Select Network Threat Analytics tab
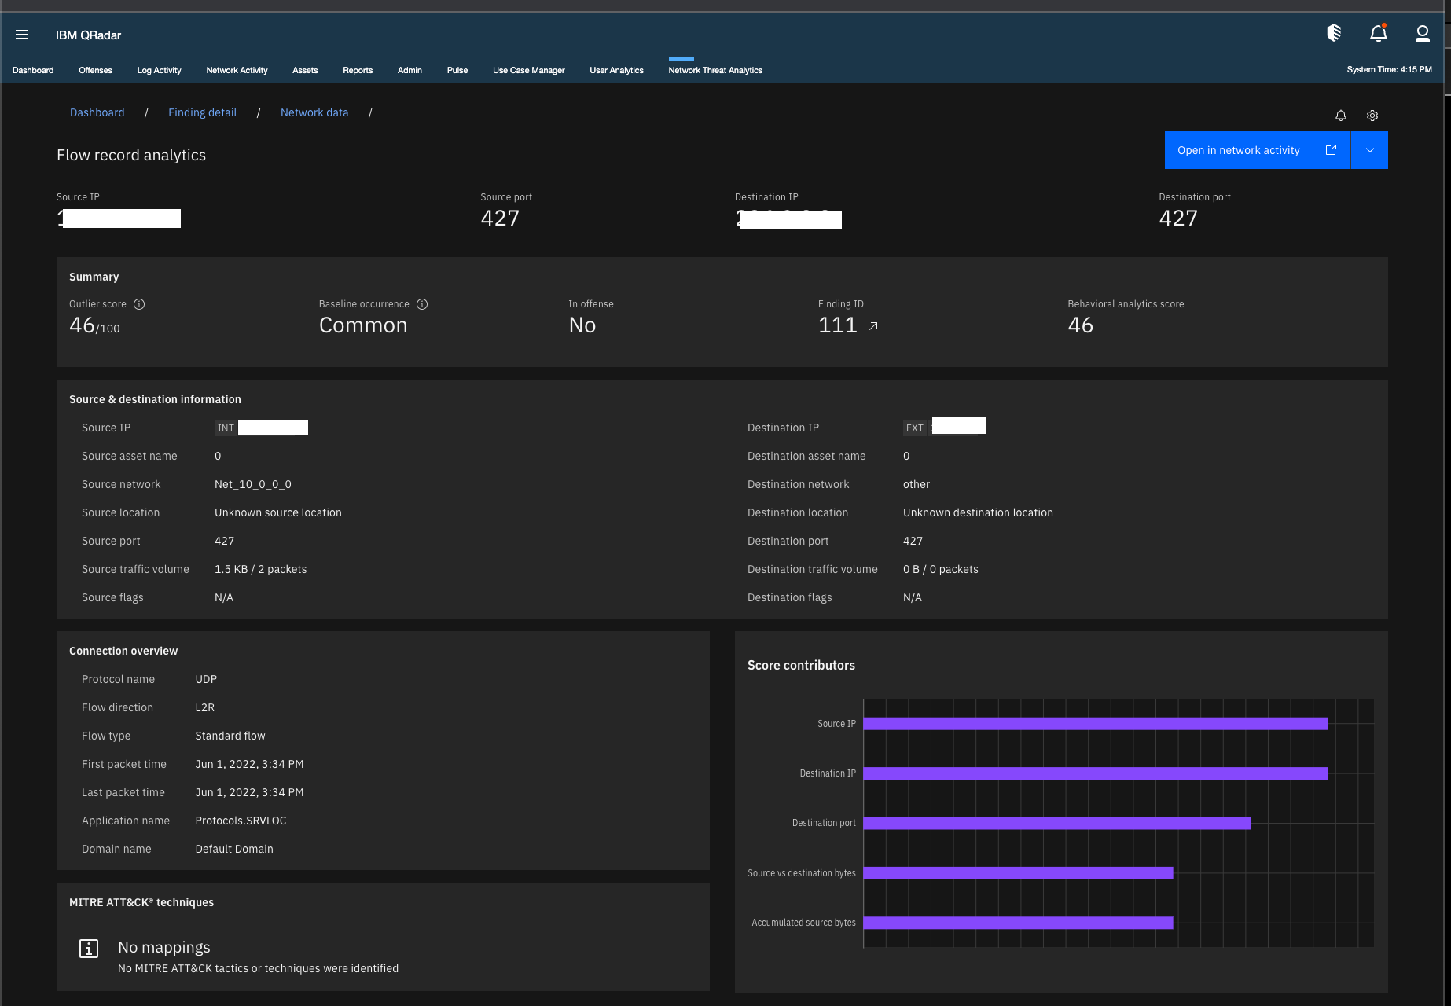 coord(715,70)
